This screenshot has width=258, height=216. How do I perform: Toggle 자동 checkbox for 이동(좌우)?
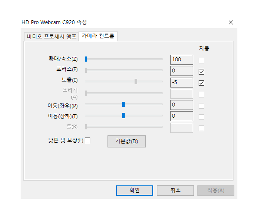(x=201, y=106)
